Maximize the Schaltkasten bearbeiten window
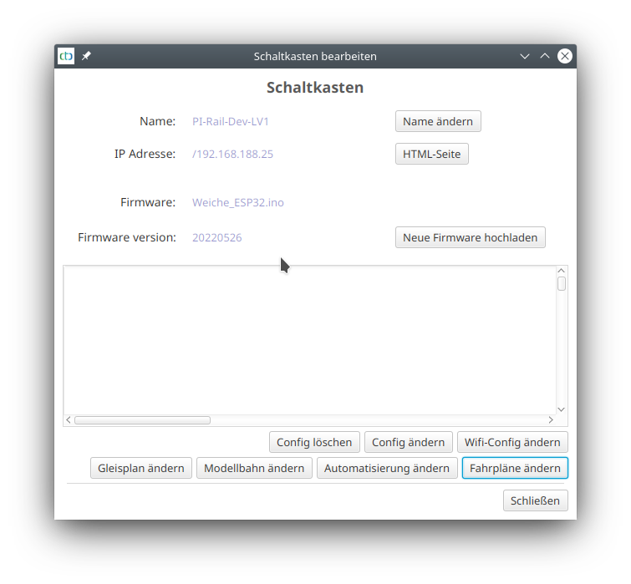 click(545, 56)
